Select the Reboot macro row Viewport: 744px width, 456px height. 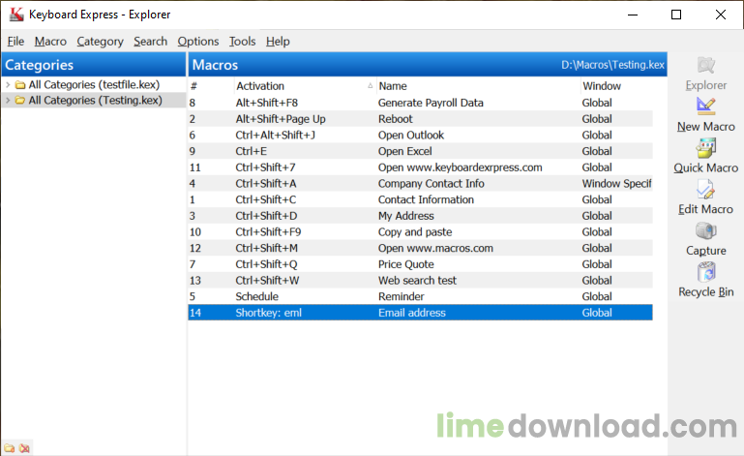tap(421, 119)
